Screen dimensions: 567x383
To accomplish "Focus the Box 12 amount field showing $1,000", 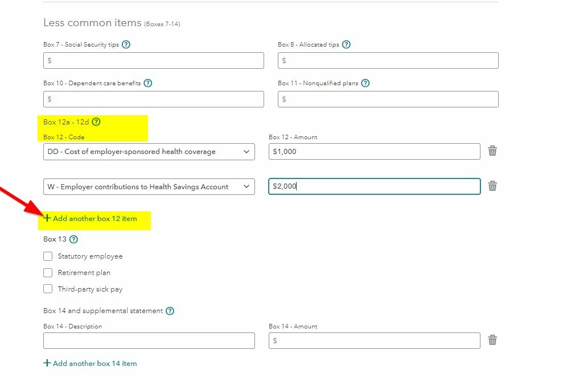I will (374, 152).
